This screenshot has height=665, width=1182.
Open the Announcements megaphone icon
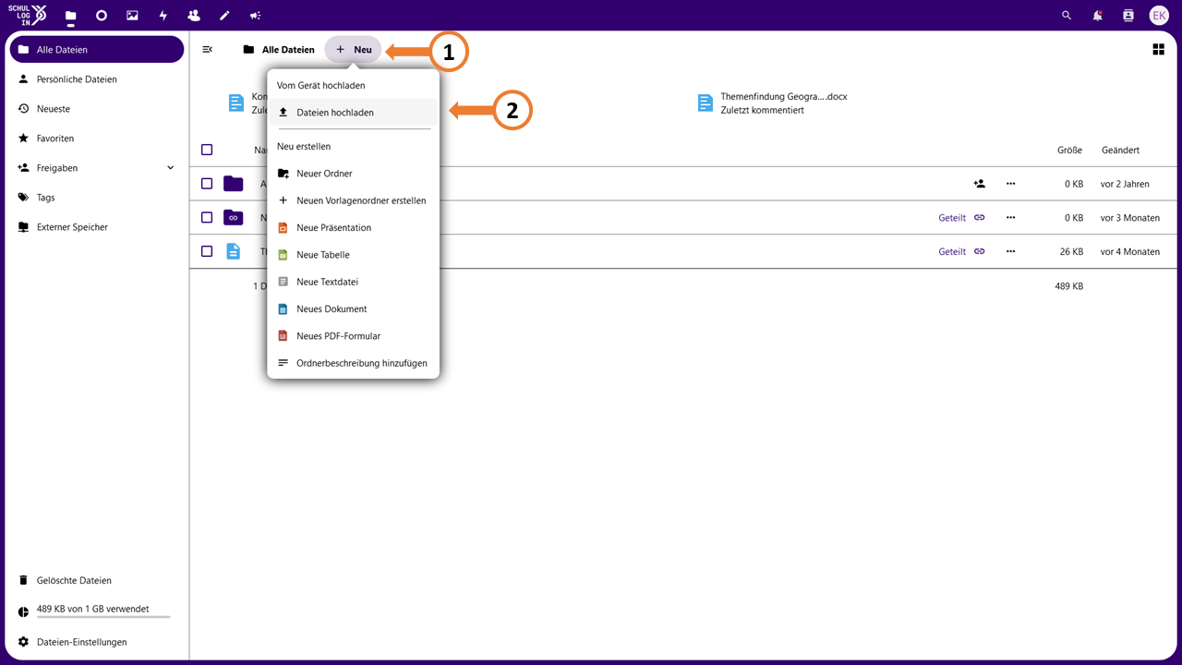pos(255,16)
